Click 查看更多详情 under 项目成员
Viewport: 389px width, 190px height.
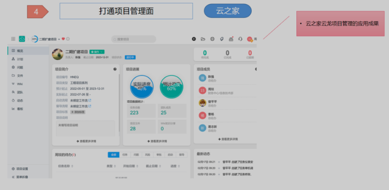tap(228, 139)
